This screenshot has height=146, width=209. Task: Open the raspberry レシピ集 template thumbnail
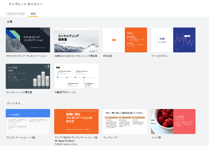(x=173, y=121)
